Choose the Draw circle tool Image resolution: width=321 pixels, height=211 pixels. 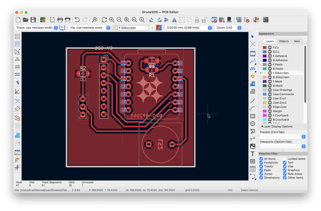coord(253,124)
